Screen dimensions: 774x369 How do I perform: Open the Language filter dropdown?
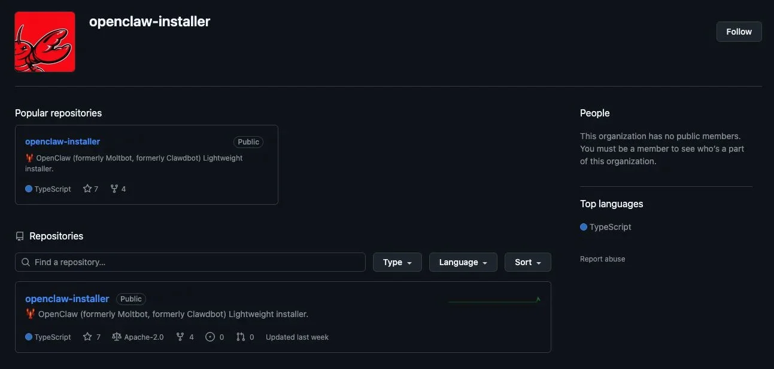click(463, 262)
